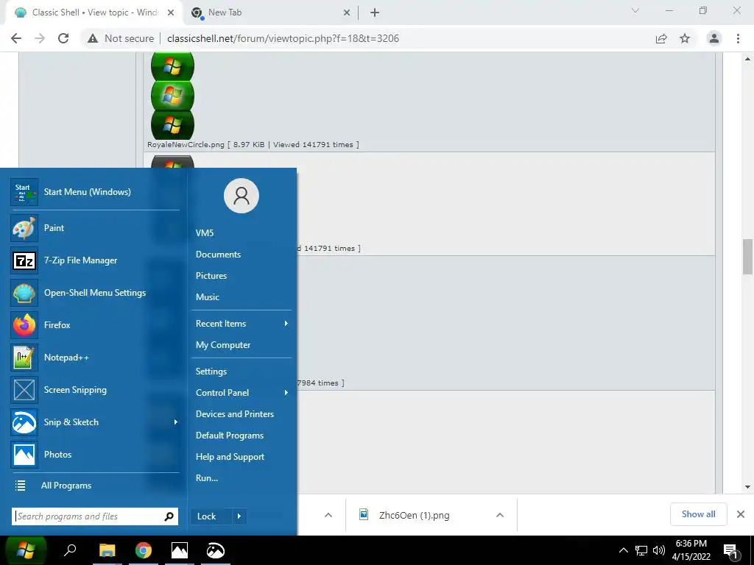
Task: Expand Snip & Sketch jump list arrow
Action: tap(175, 422)
